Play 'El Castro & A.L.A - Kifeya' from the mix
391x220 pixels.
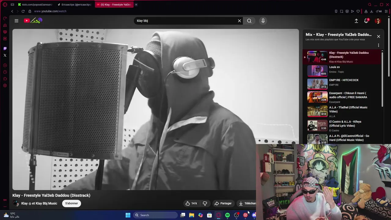point(342,125)
